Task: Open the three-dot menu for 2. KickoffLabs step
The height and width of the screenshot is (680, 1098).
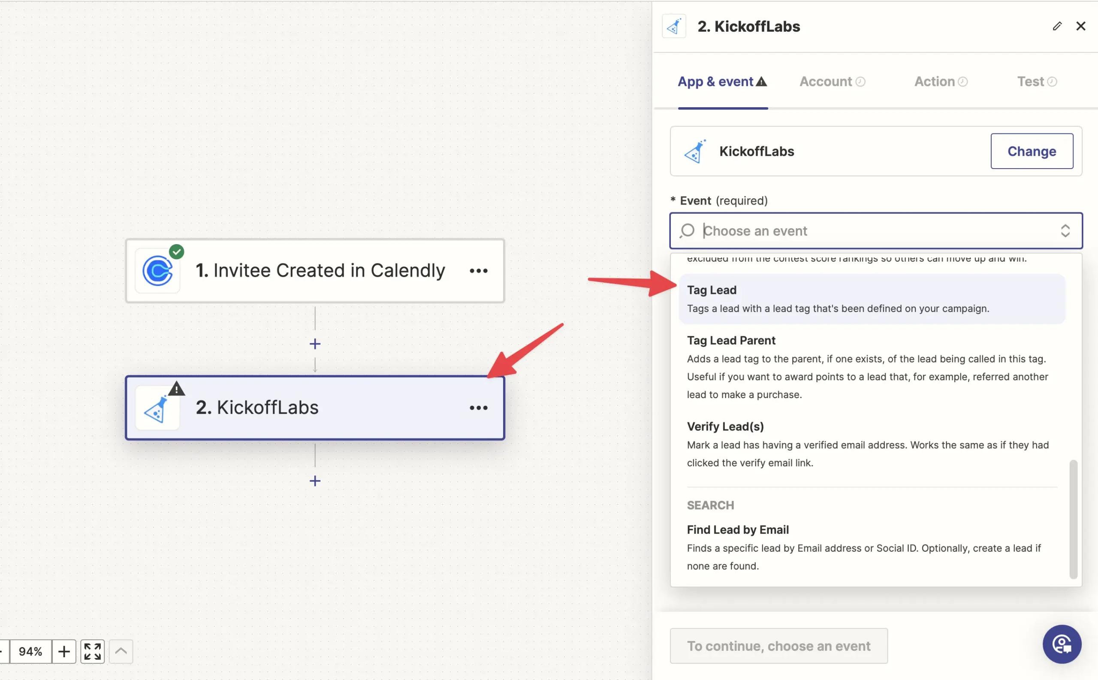Action: coord(478,408)
